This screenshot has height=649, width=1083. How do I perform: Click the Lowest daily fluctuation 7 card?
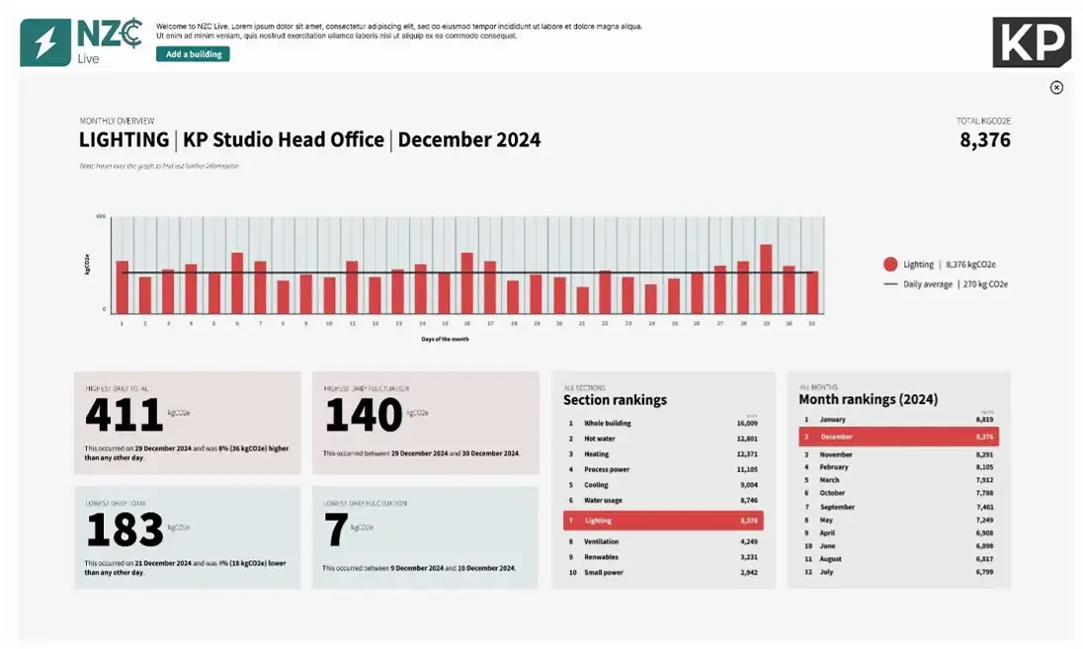click(425, 537)
